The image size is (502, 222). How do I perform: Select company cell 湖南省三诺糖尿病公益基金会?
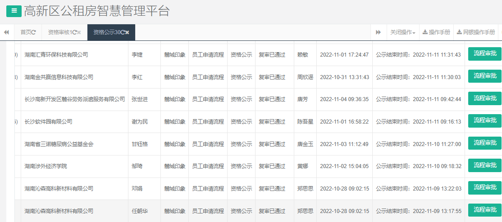[59, 144]
